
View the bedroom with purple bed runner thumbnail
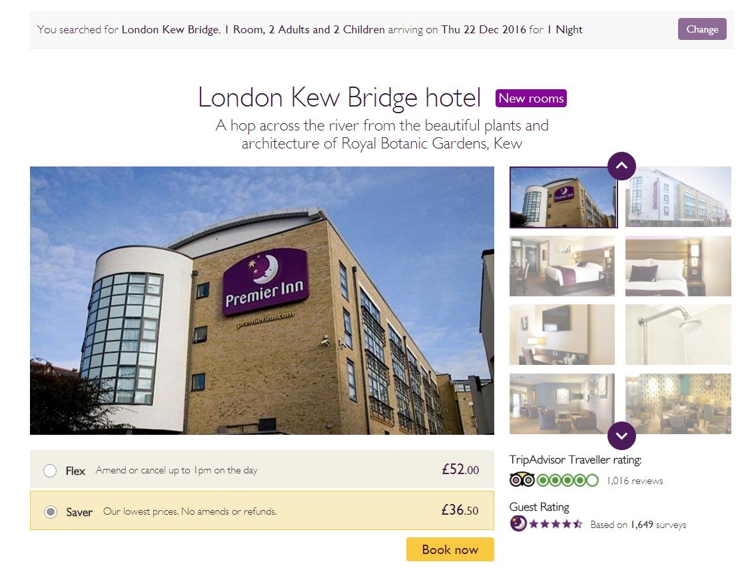point(562,266)
